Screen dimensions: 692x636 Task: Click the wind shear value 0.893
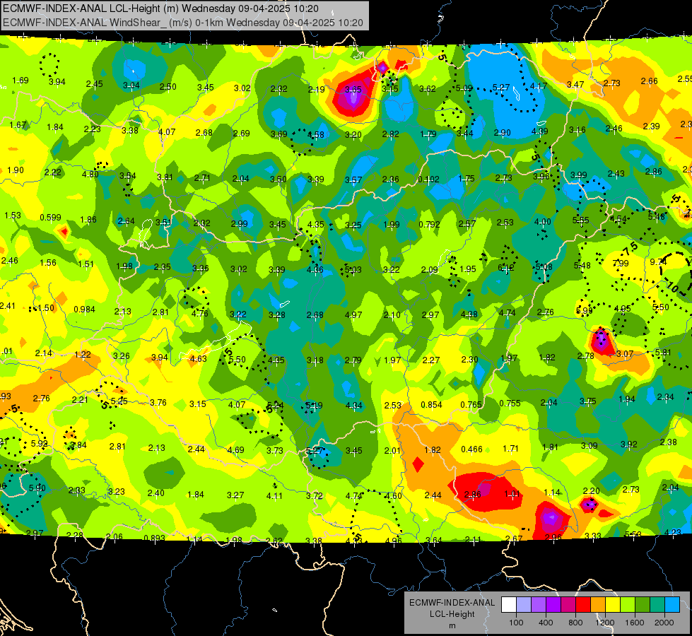point(155,538)
